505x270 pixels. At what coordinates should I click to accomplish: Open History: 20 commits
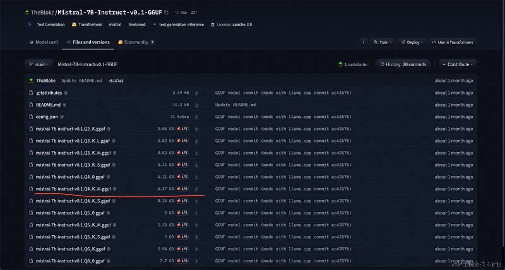tap(403, 64)
